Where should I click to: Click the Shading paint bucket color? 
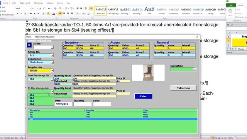[83, 14]
